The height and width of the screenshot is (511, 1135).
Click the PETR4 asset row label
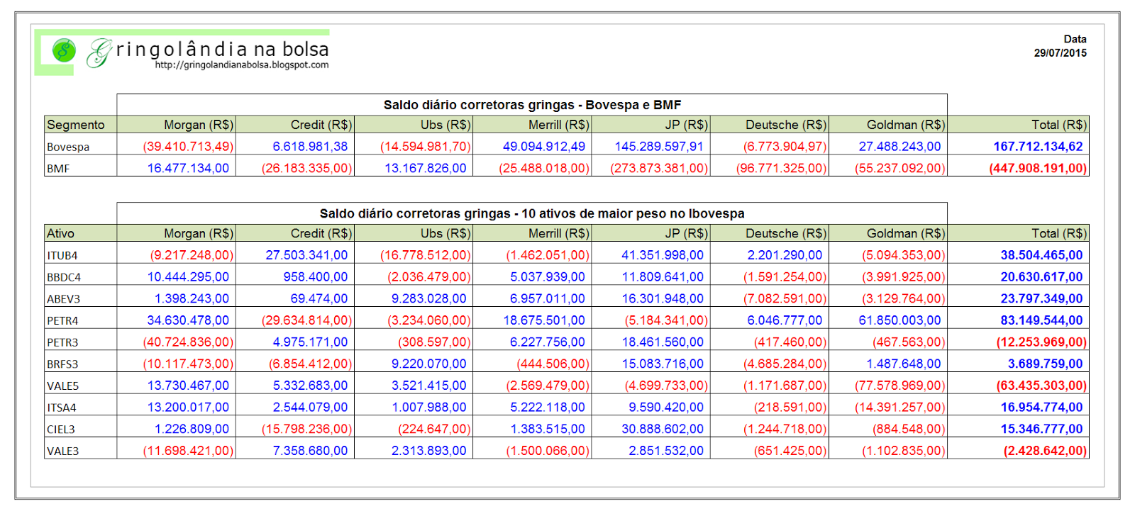[x=62, y=321]
